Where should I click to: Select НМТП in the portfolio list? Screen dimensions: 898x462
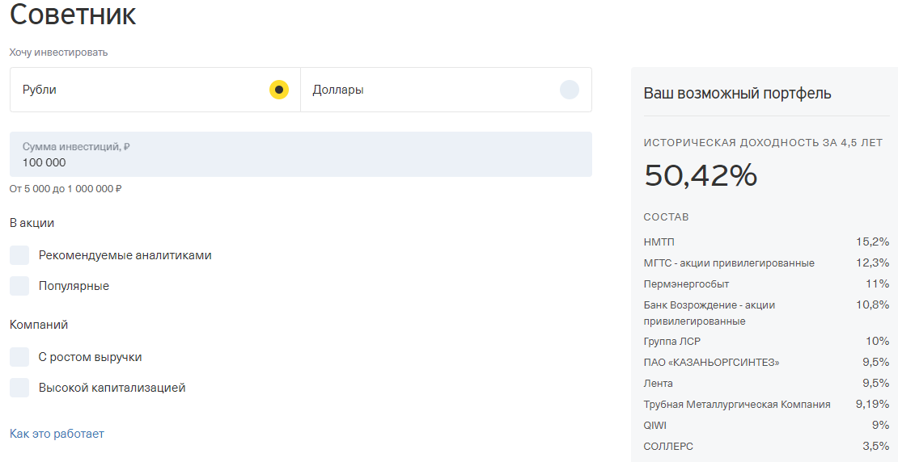[x=659, y=241]
